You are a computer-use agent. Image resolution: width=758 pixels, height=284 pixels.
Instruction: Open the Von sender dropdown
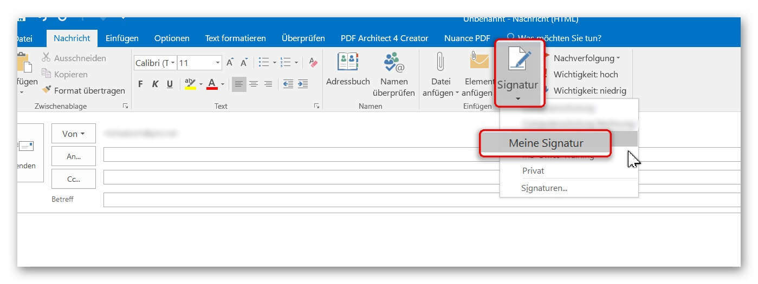tap(74, 134)
